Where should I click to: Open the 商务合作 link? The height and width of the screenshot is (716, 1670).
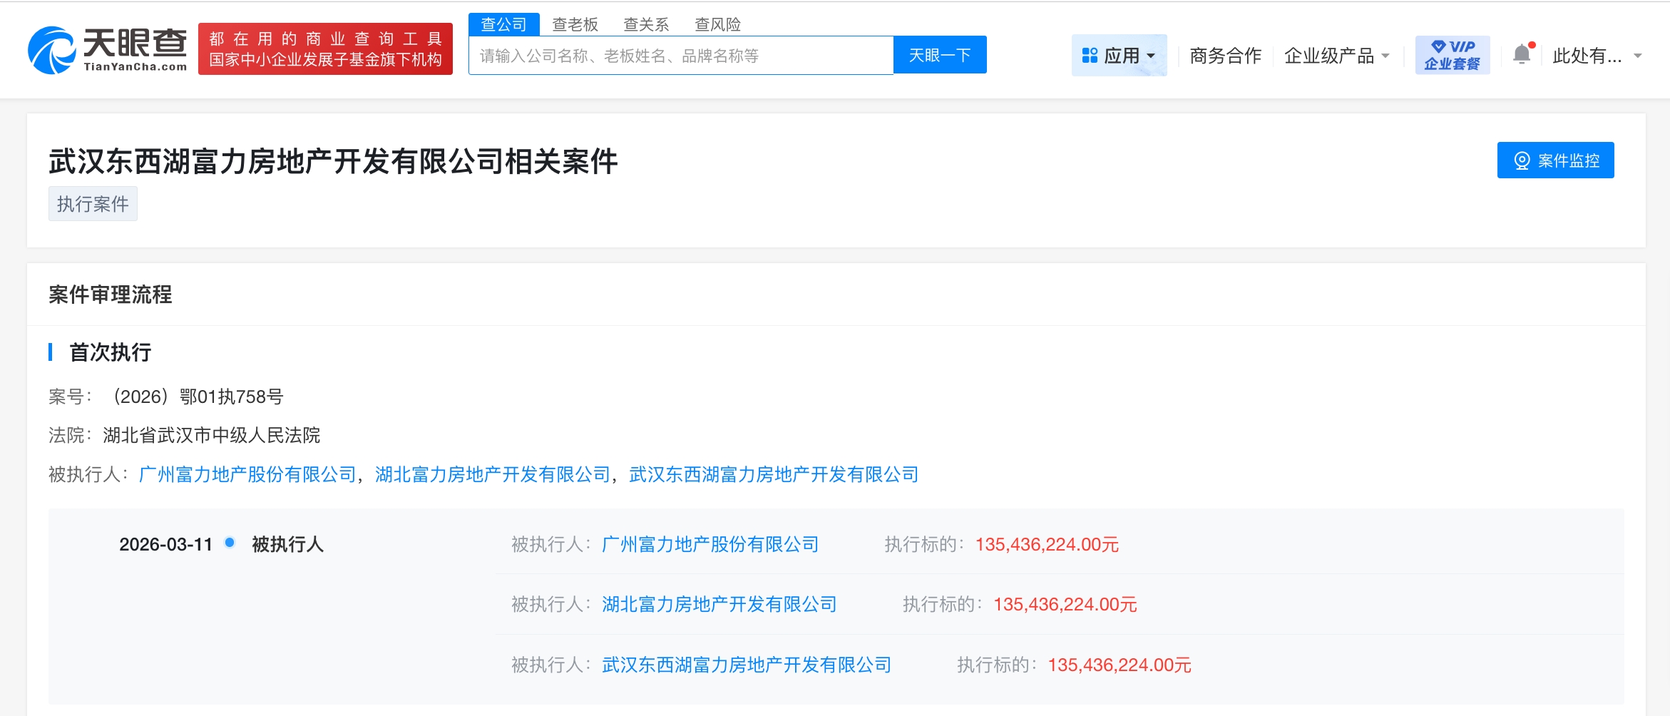coord(1225,56)
